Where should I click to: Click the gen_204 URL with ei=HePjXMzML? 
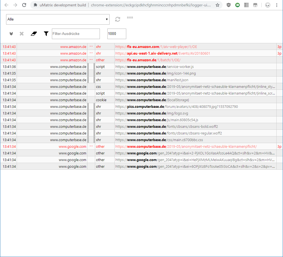tap(195, 160)
